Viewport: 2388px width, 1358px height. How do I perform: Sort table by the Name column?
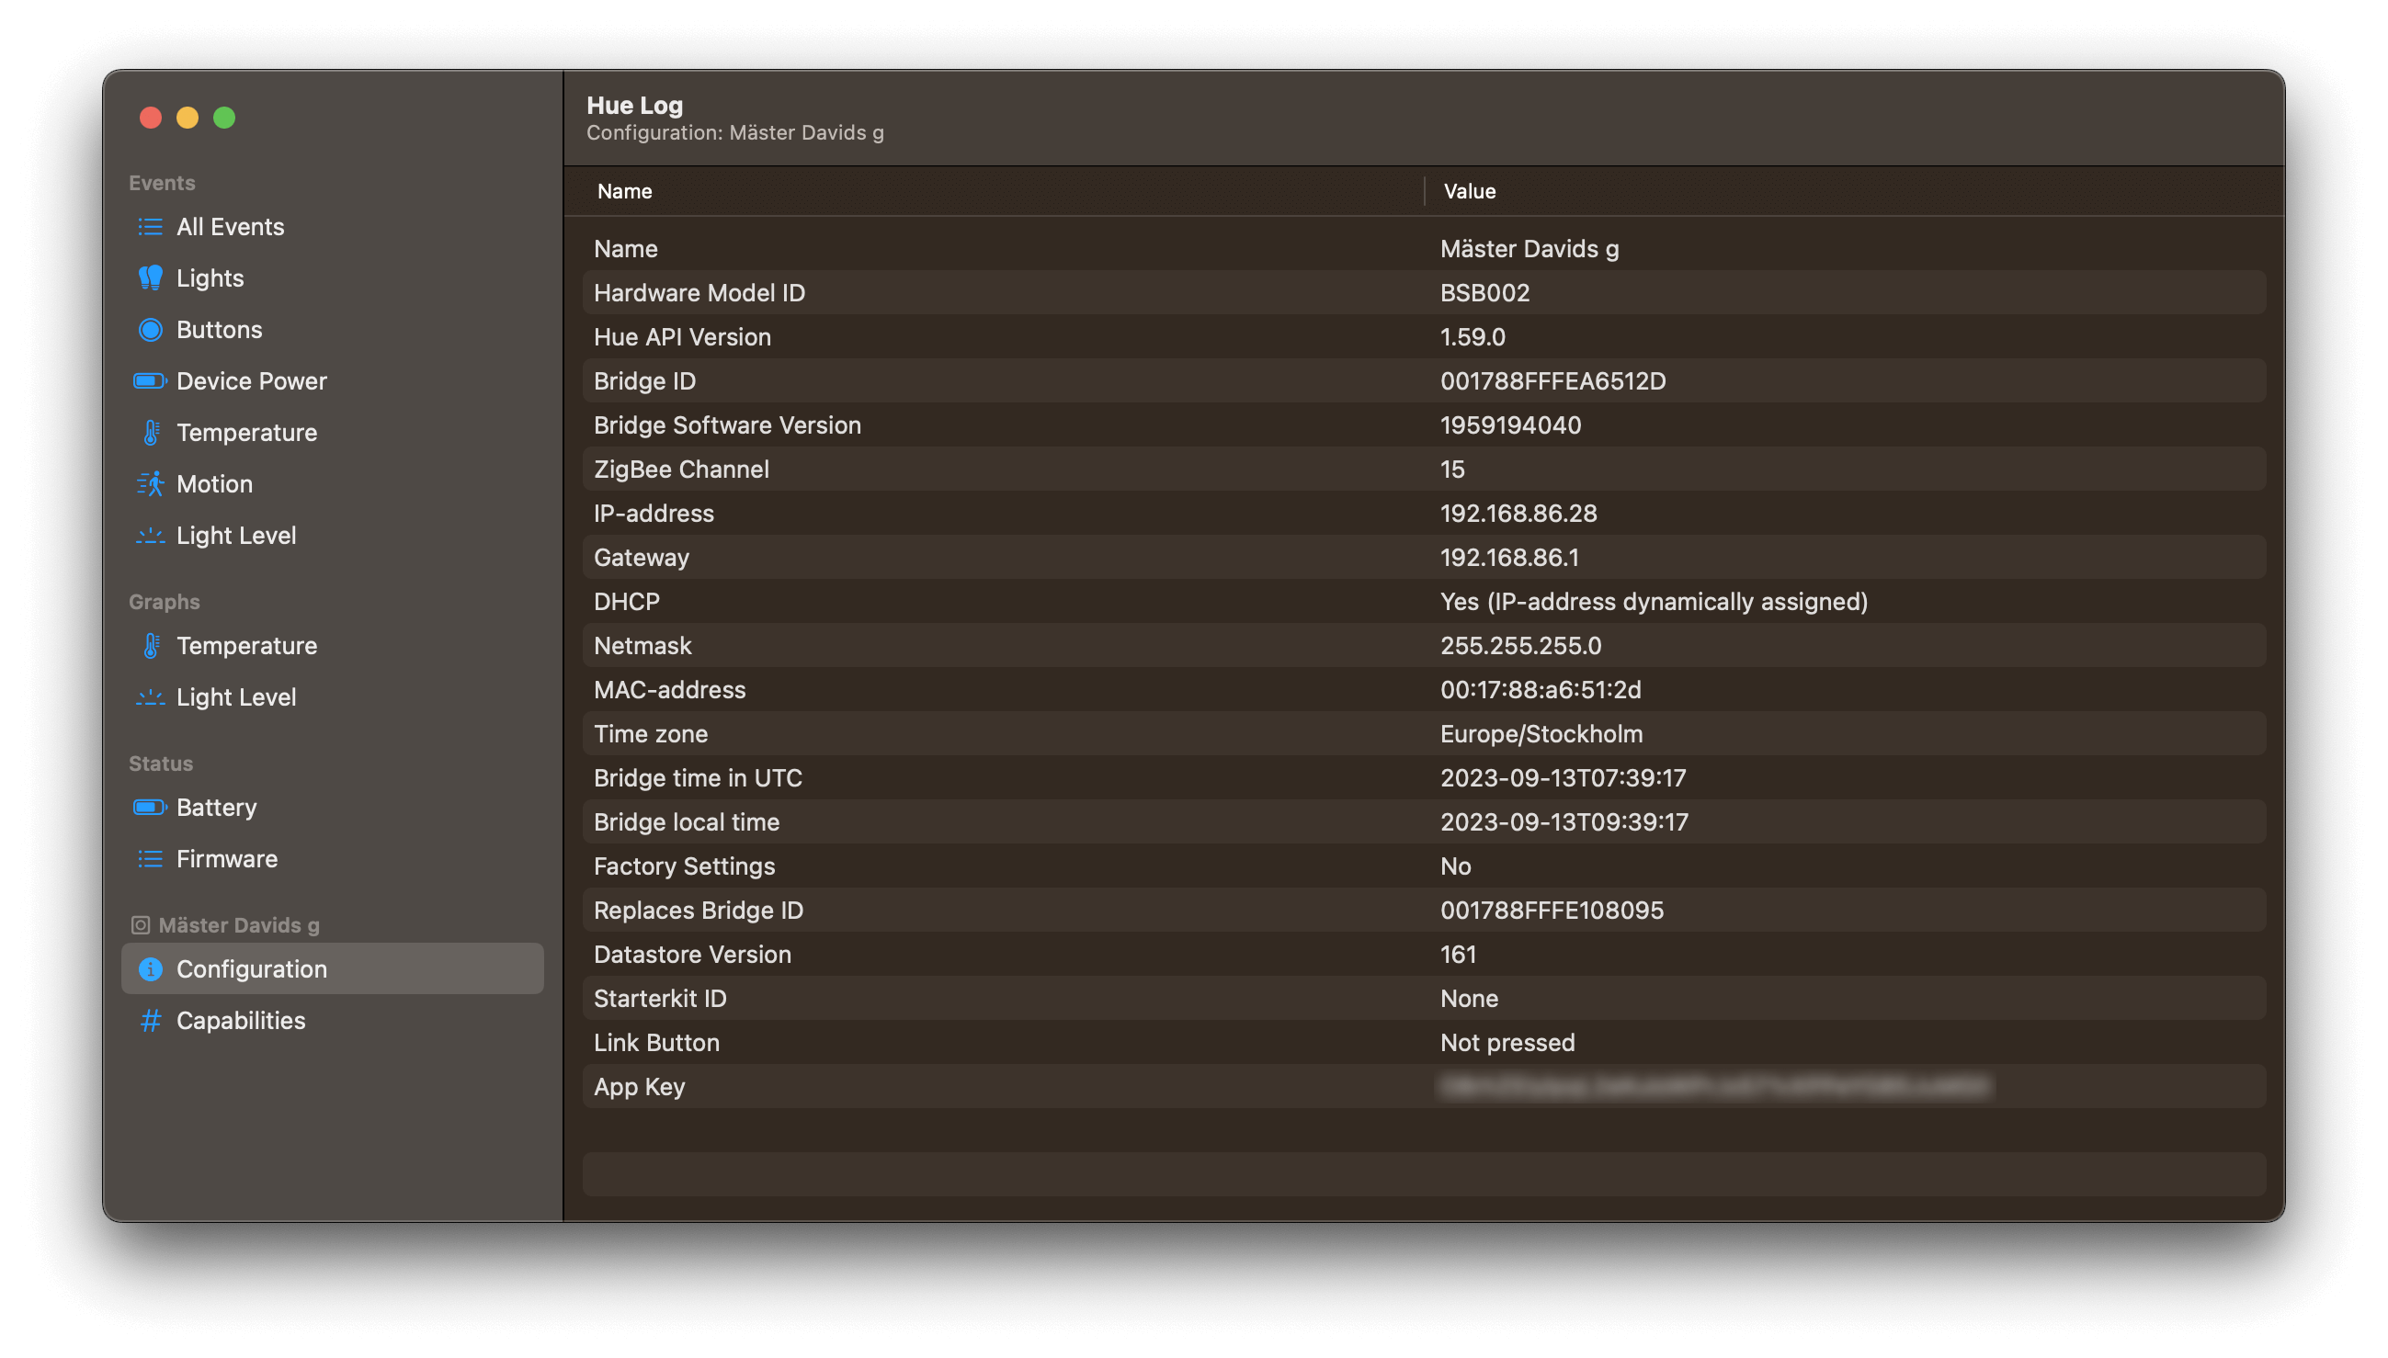tap(624, 191)
